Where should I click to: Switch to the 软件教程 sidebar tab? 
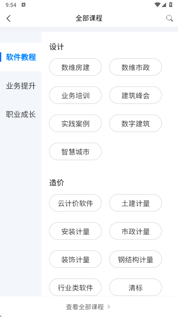tap(21, 57)
